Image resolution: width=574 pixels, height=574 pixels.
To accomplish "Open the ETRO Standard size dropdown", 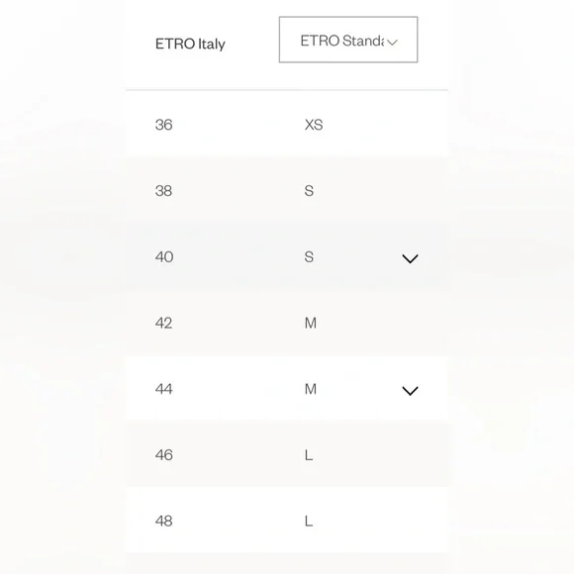I will click(348, 40).
